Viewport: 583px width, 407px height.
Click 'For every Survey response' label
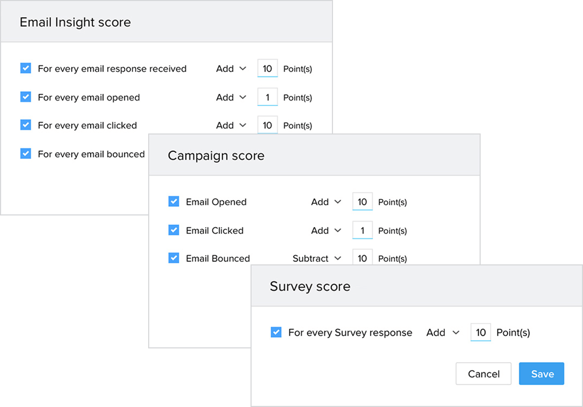tap(350, 333)
